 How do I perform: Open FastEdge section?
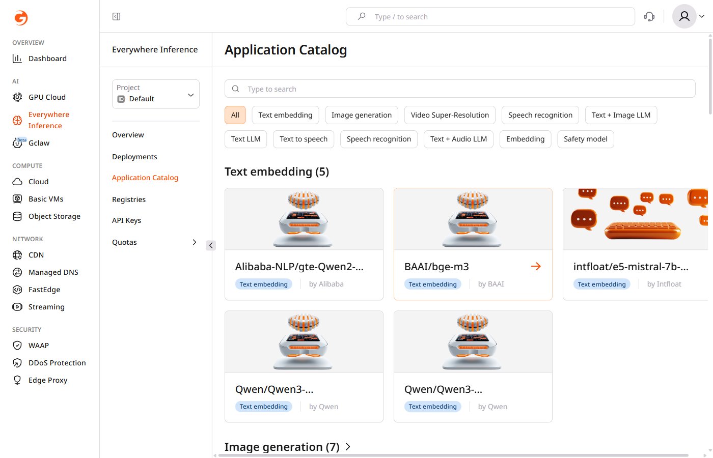tap(44, 290)
